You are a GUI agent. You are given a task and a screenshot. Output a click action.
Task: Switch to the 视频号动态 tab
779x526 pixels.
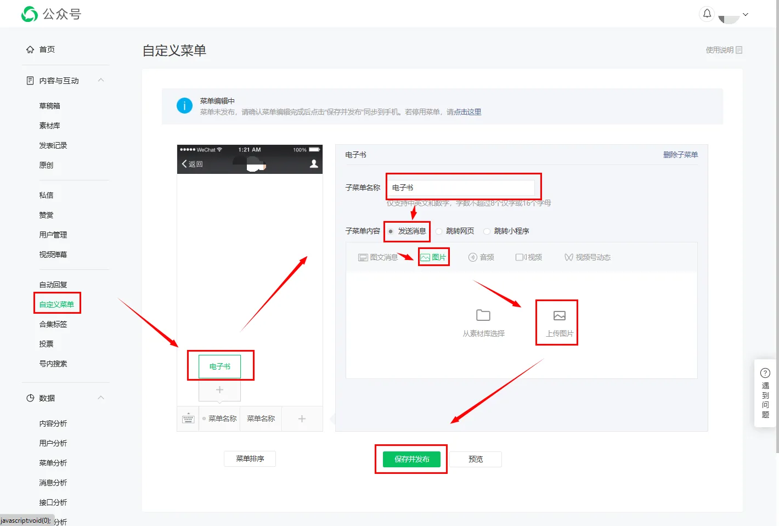pyautogui.click(x=588, y=257)
